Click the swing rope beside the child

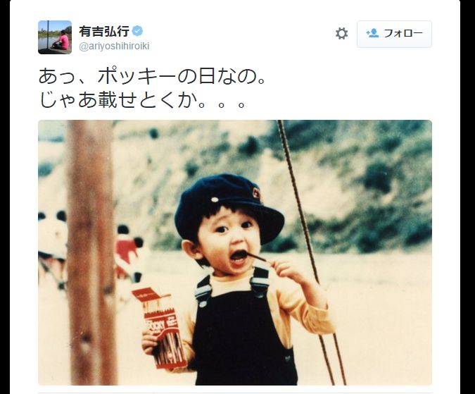tap(312, 252)
